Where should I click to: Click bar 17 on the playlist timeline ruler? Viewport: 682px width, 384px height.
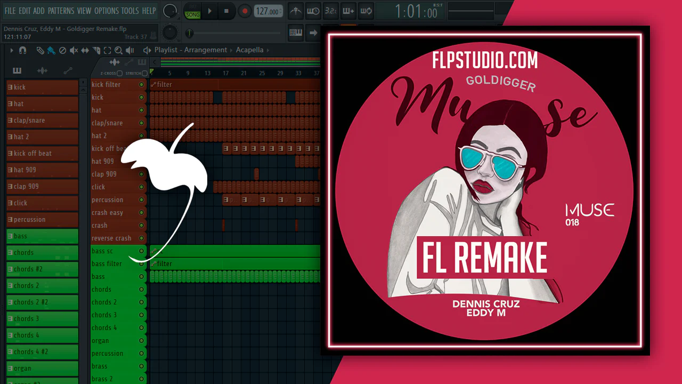click(x=226, y=73)
